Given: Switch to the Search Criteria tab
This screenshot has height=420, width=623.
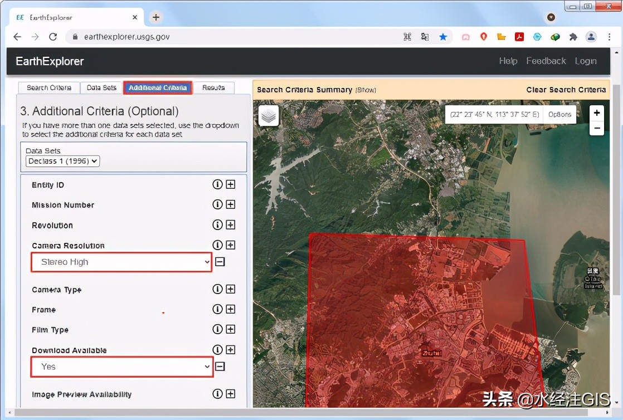Looking at the screenshot, I should click(49, 88).
